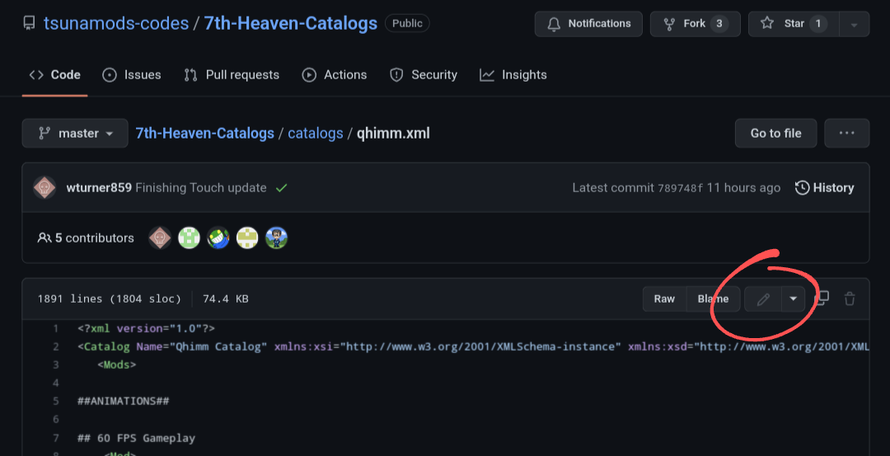
Task: Open the master branch selector dropdown
Action: (x=75, y=134)
